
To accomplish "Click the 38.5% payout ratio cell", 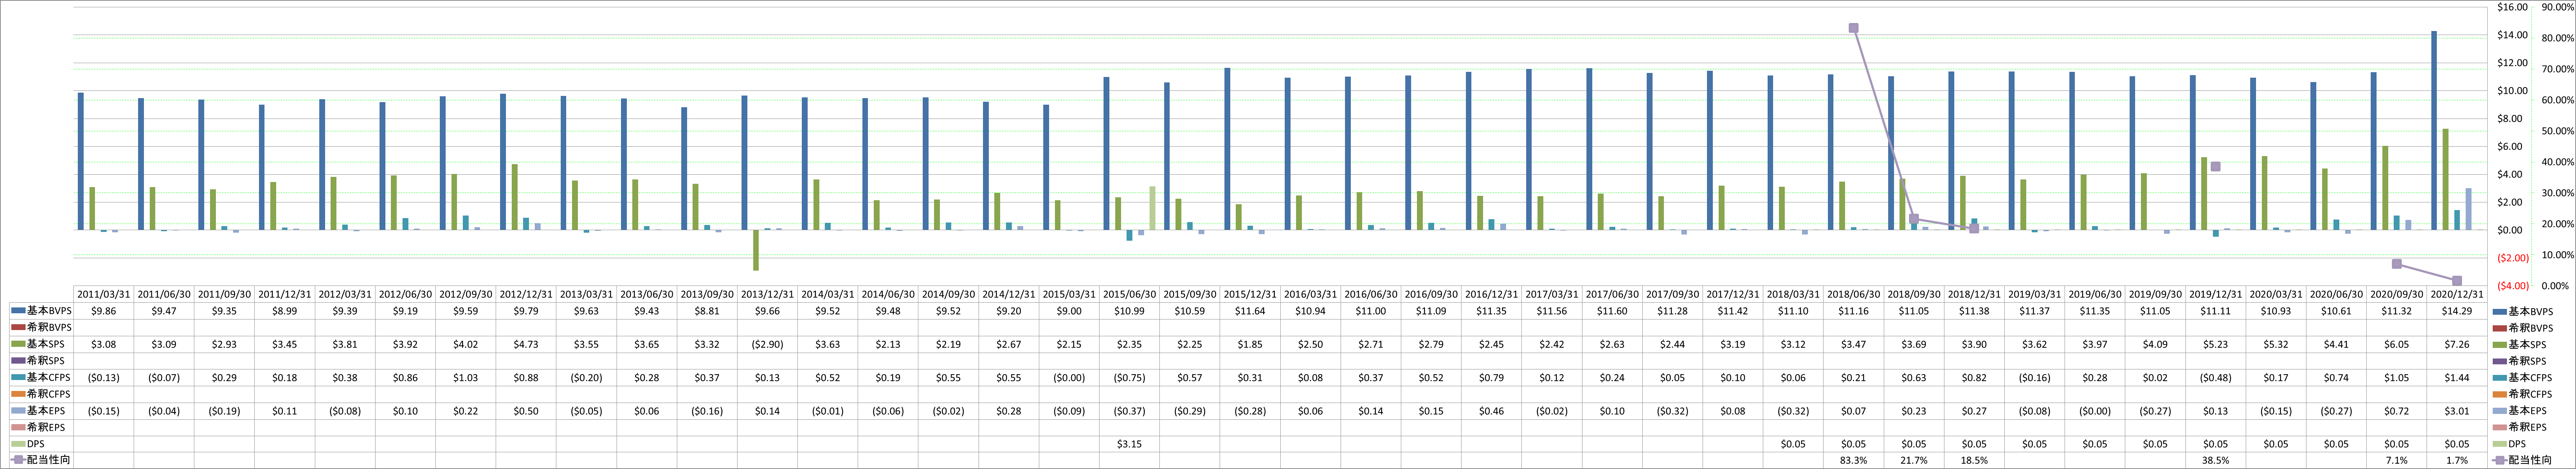I will pyautogui.click(x=2215, y=460).
